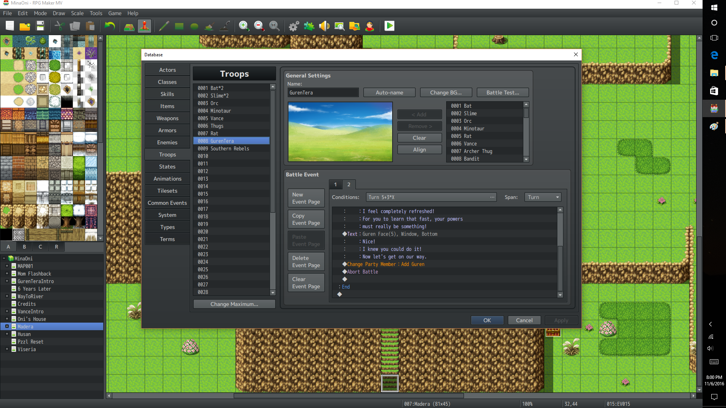Select tileset tab B
Image resolution: width=726 pixels, height=408 pixels.
click(25, 247)
